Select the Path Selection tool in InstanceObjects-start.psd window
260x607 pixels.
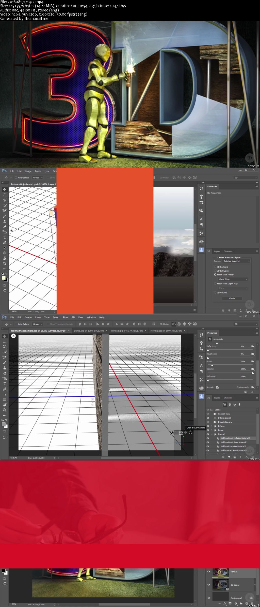[x=5, y=248]
